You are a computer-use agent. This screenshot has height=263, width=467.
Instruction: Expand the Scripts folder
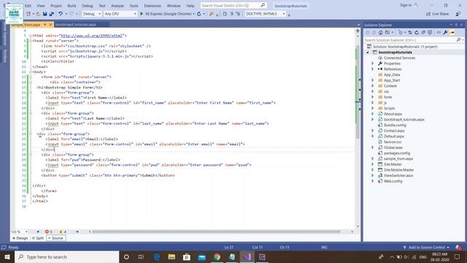click(372, 108)
